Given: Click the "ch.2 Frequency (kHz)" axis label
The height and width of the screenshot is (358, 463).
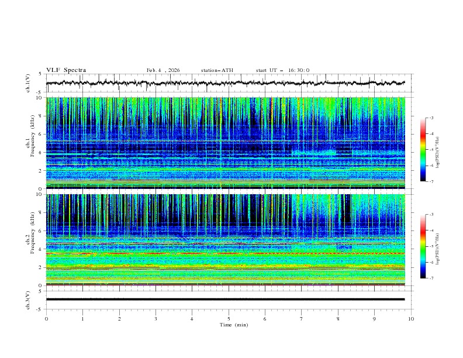Looking at the screenshot, I should [30, 233].
